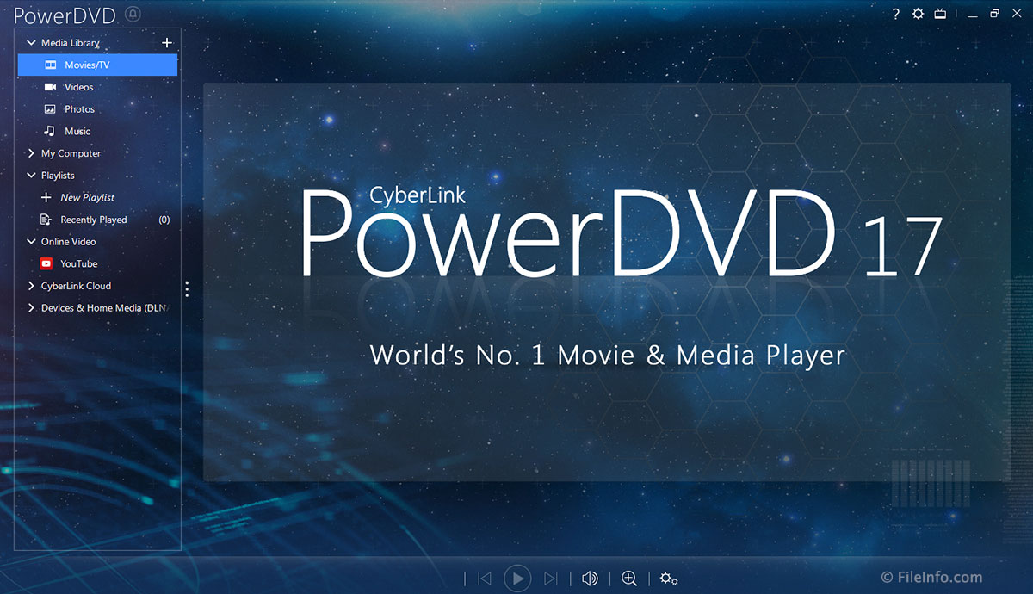The width and height of the screenshot is (1033, 594).
Task: Select CyberLink Cloud label
Action: click(76, 286)
